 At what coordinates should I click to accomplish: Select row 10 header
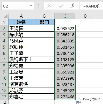[x=4, y=78]
